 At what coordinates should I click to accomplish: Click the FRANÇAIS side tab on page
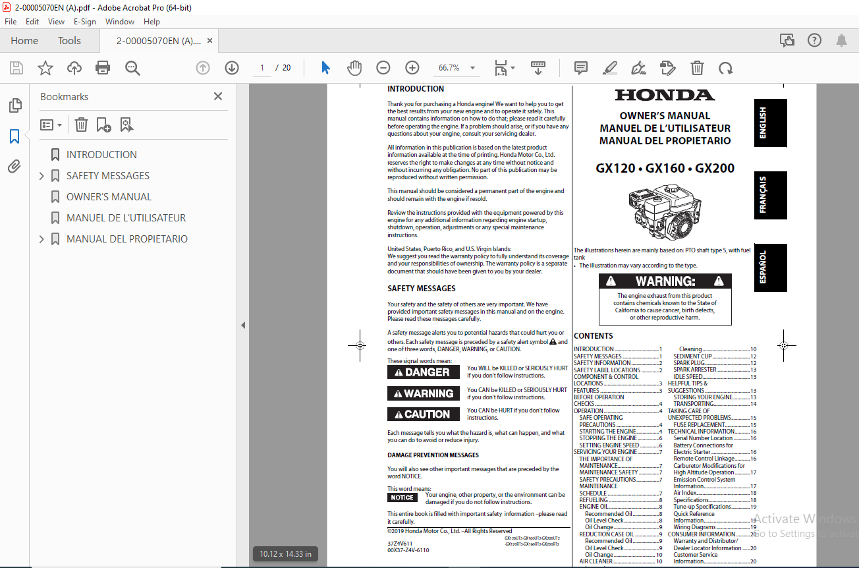[x=770, y=195]
